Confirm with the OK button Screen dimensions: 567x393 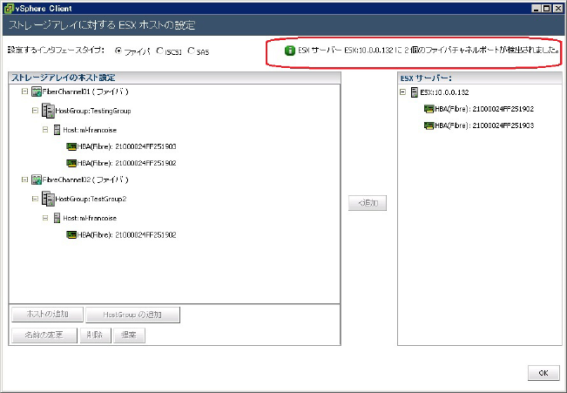(x=543, y=373)
